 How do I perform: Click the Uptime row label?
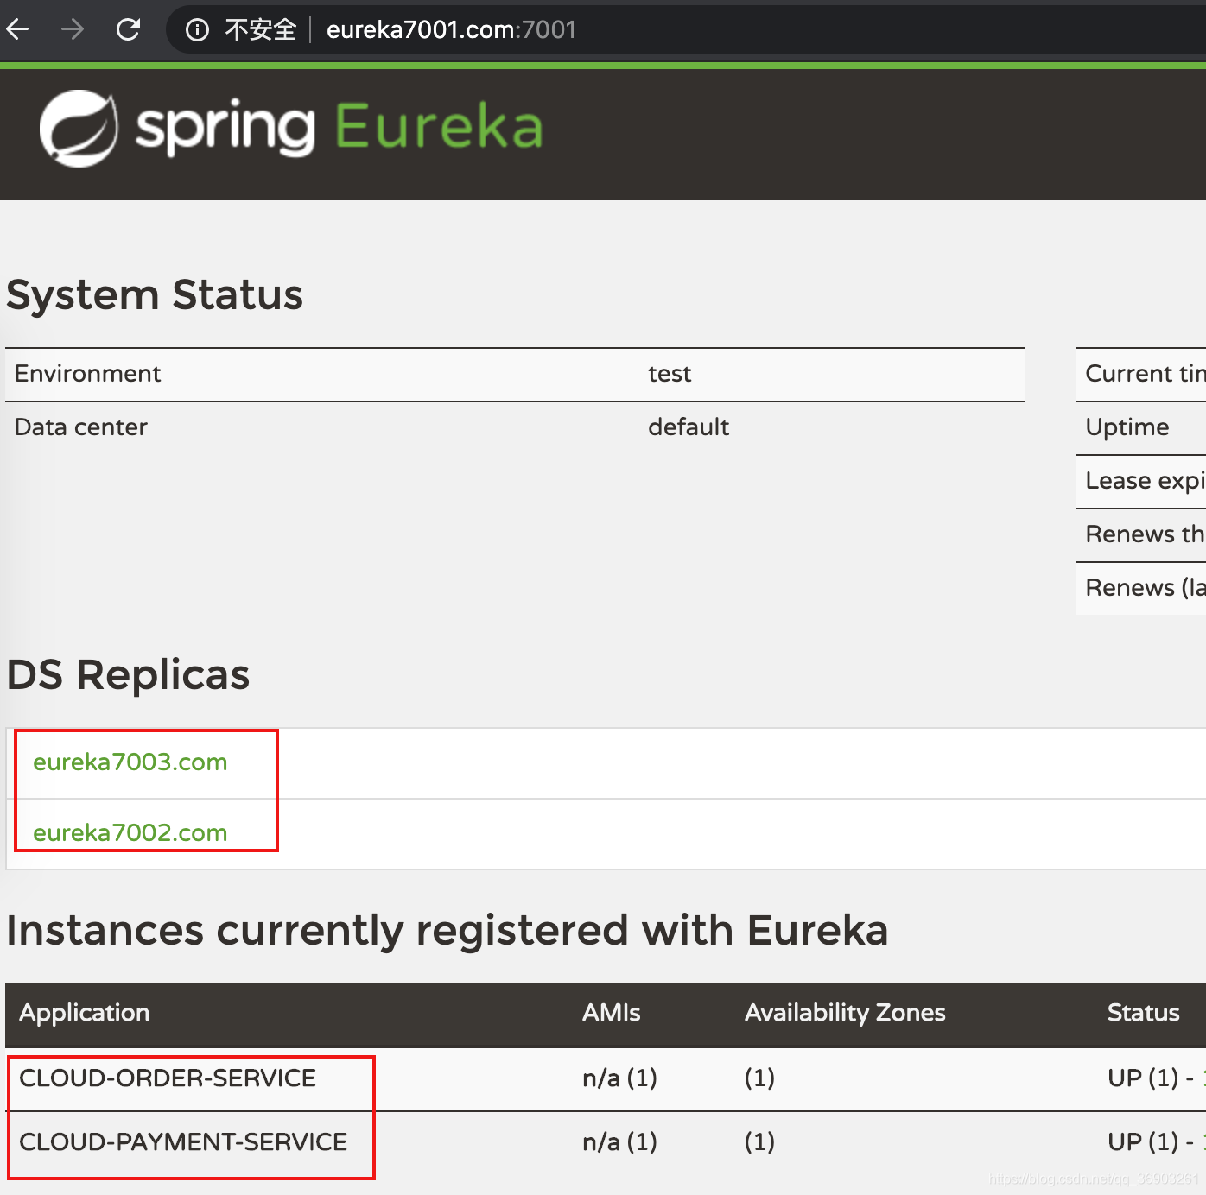pos(1127,427)
